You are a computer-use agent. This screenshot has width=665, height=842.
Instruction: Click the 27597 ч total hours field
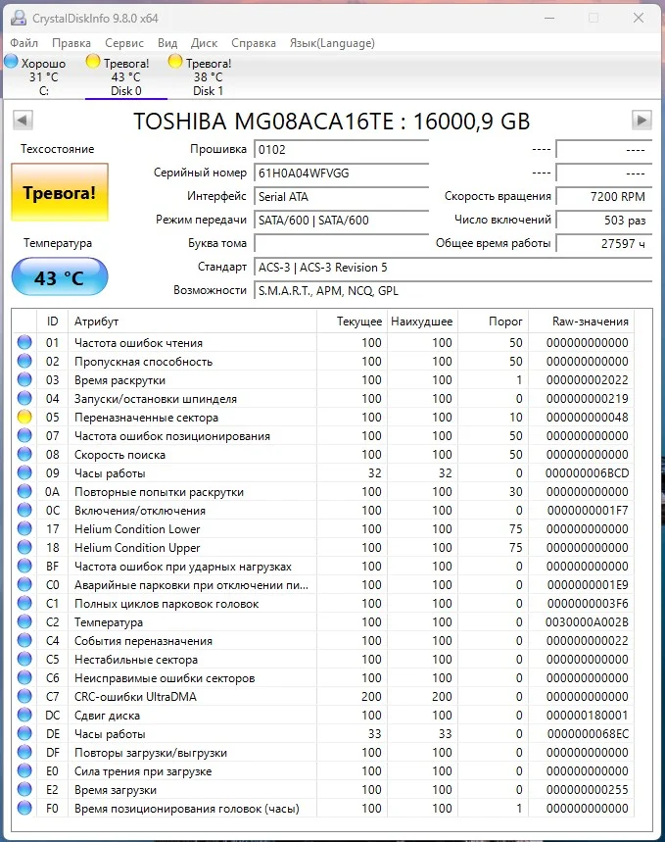pyautogui.click(x=604, y=243)
